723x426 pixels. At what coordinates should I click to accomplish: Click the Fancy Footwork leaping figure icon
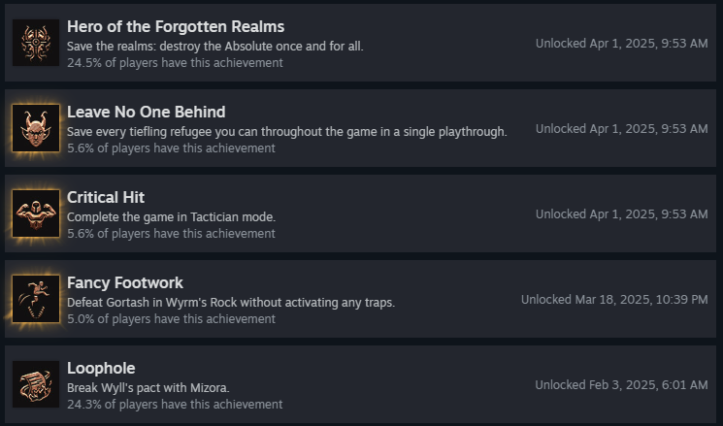[x=36, y=299]
